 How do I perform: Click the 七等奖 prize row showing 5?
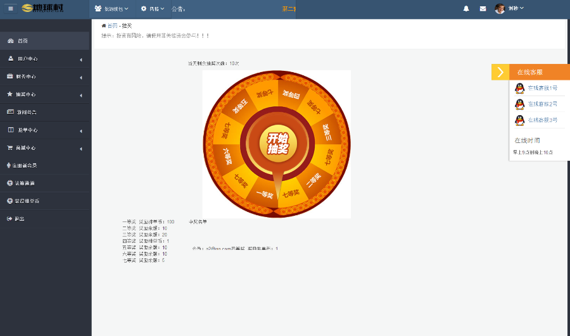tap(144, 261)
